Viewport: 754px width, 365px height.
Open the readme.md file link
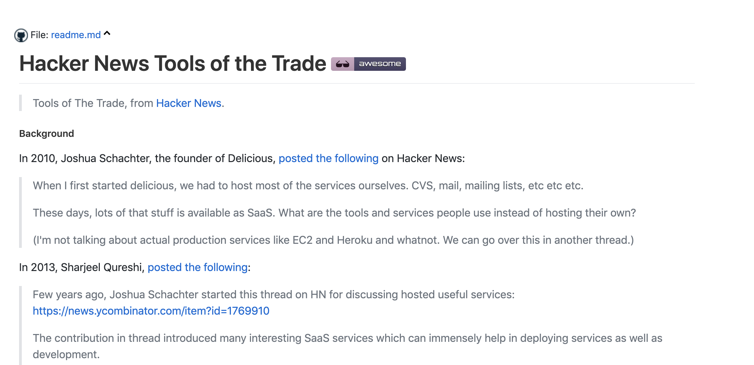coord(76,35)
